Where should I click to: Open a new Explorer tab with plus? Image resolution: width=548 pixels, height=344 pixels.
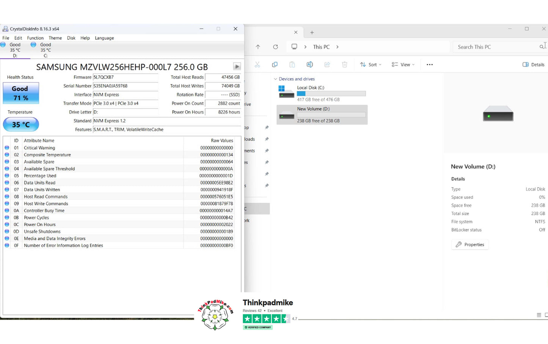click(x=312, y=33)
